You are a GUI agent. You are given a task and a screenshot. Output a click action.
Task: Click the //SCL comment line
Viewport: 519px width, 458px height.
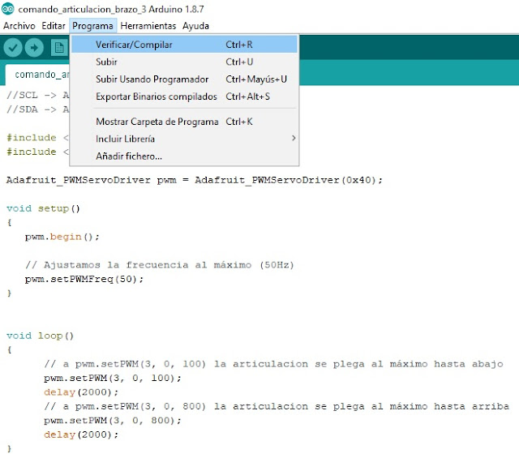(38, 96)
